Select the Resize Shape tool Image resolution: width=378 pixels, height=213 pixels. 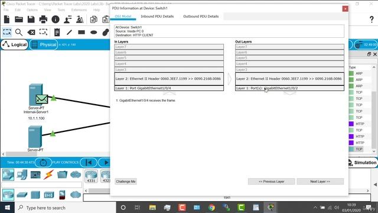[43, 32]
